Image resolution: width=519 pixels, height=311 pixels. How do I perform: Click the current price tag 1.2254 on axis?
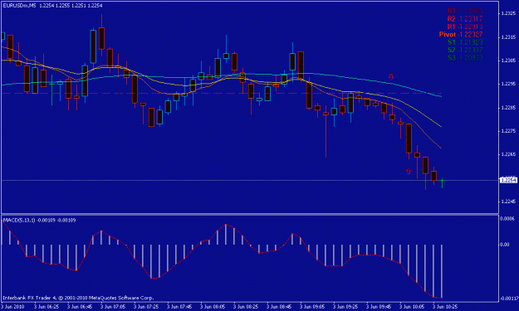pos(508,180)
